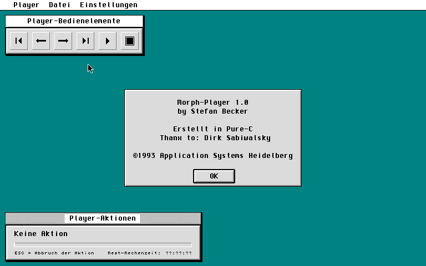426x266 pixels.
Task: Click the 'Morph-Player 1.0' heading text
Action: [x=213, y=103]
